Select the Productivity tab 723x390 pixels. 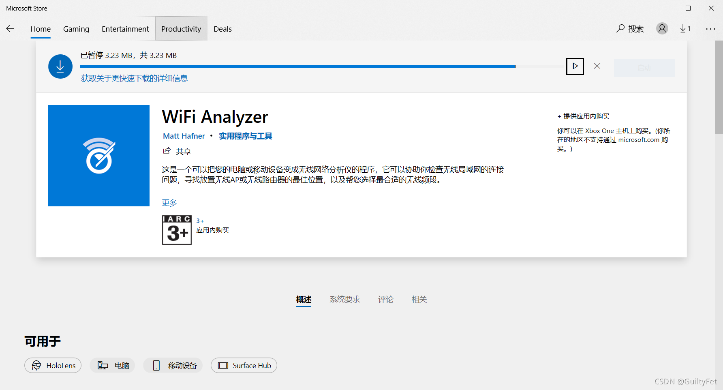click(x=181, y=29)
